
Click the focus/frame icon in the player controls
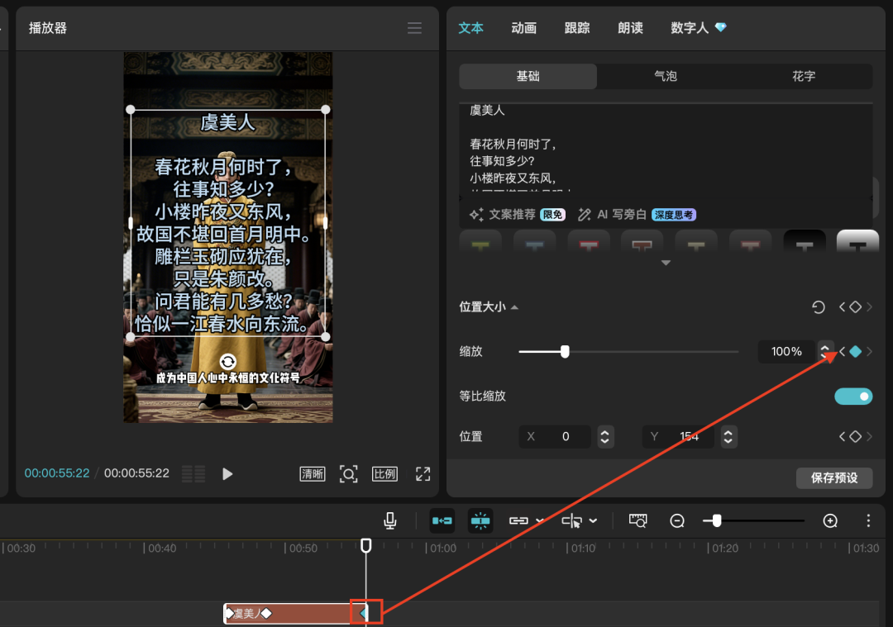348,473
